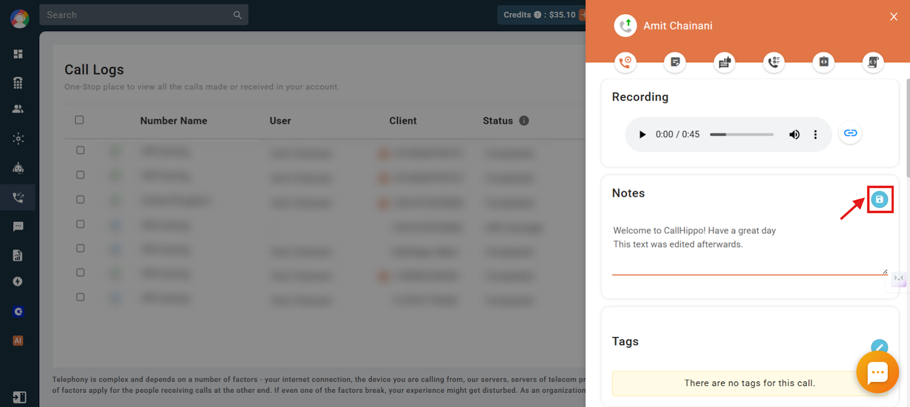Image resolution: width=910 pixels, height=407 pixels.
Task: Tick the fifth call log row checkbox
Action: click(x=80, y=248)
